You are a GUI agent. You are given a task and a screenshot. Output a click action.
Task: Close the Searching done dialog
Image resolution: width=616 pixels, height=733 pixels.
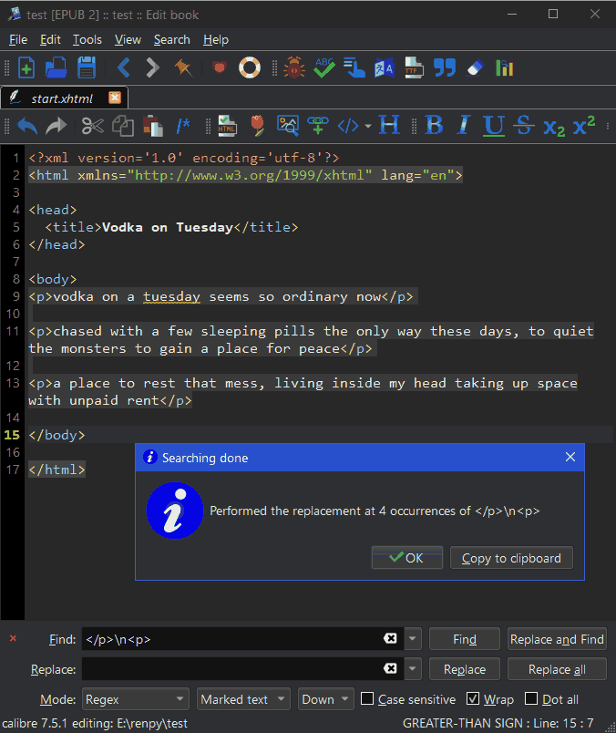coord(570,457)
